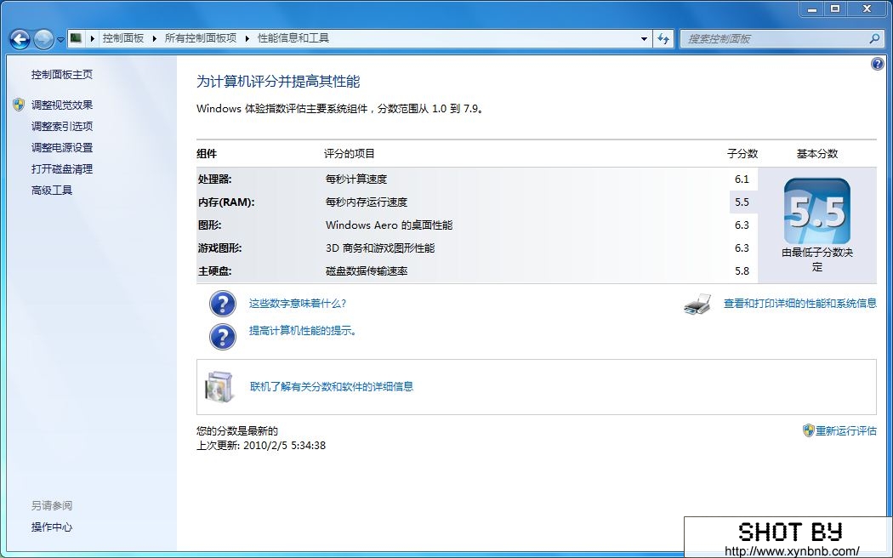Click the magnifier search icon
Viewport: 893px width, 558px height.
(x=874, y=39)
